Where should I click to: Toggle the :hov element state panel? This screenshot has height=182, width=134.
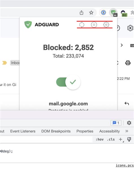coord(100,139)
